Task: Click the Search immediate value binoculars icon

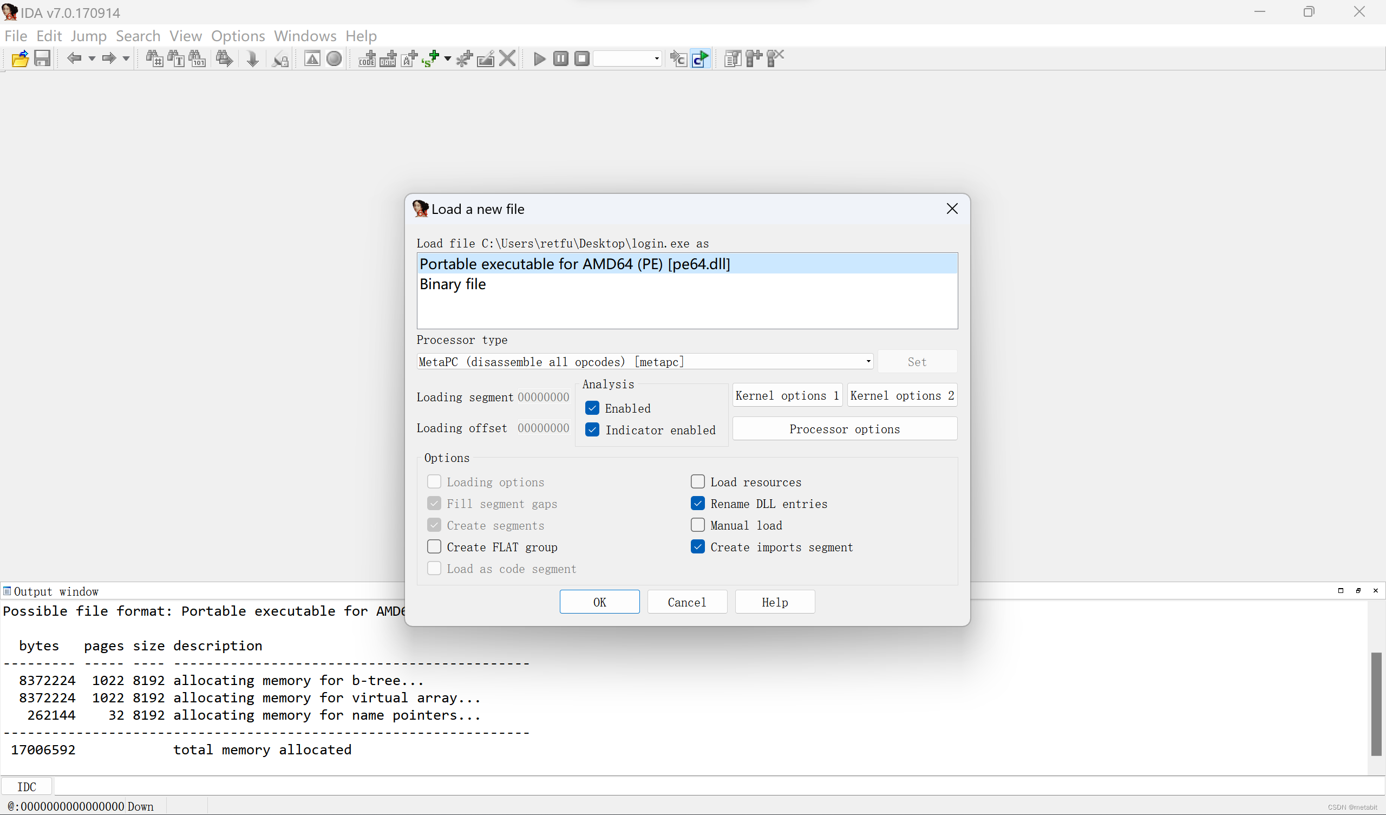Action: pyautogui.click(x=154, y=58)
